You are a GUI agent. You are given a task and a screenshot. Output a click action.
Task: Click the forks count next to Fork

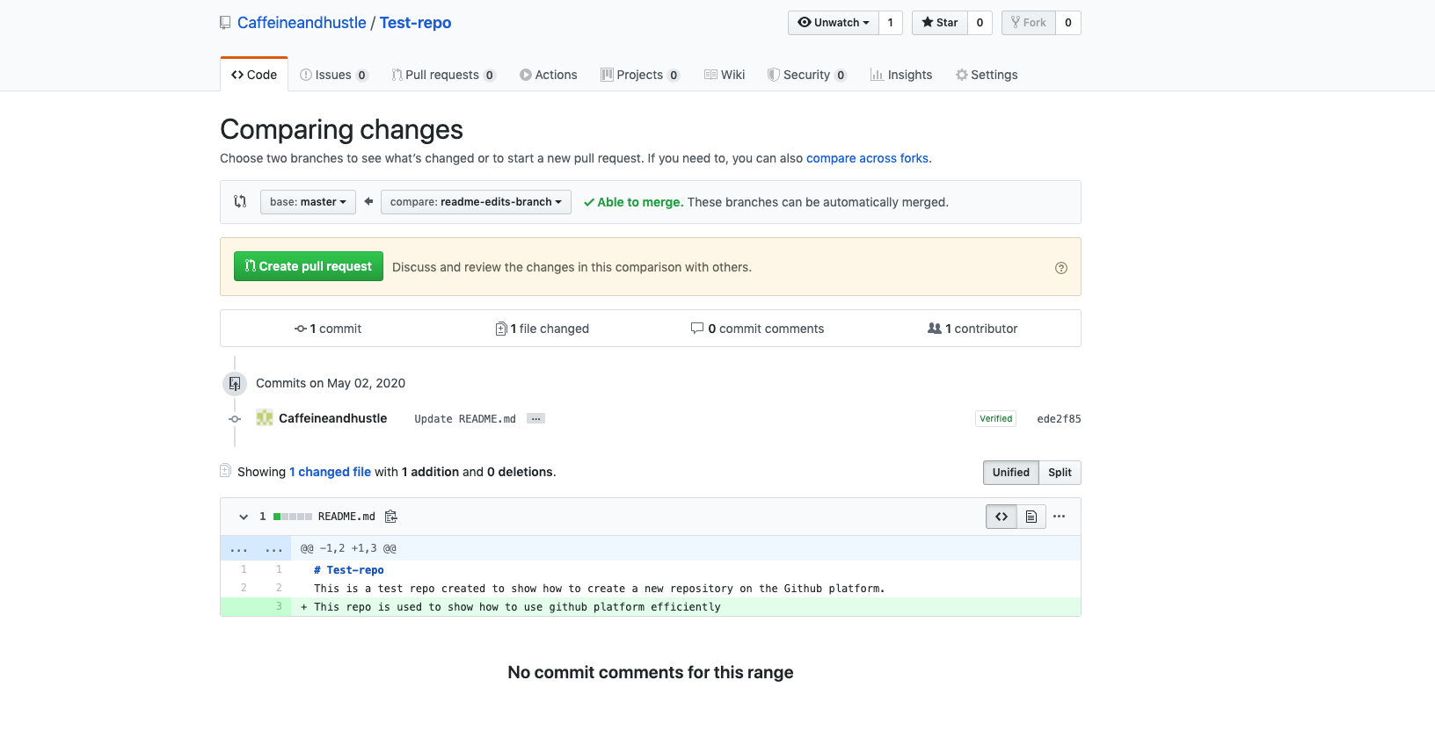(x=1068, y=23)
